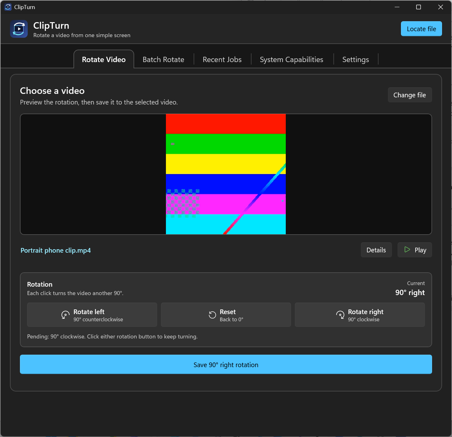Open the Portrait phone clip.mp4 link
452x437 pixels.
(56, 250)
